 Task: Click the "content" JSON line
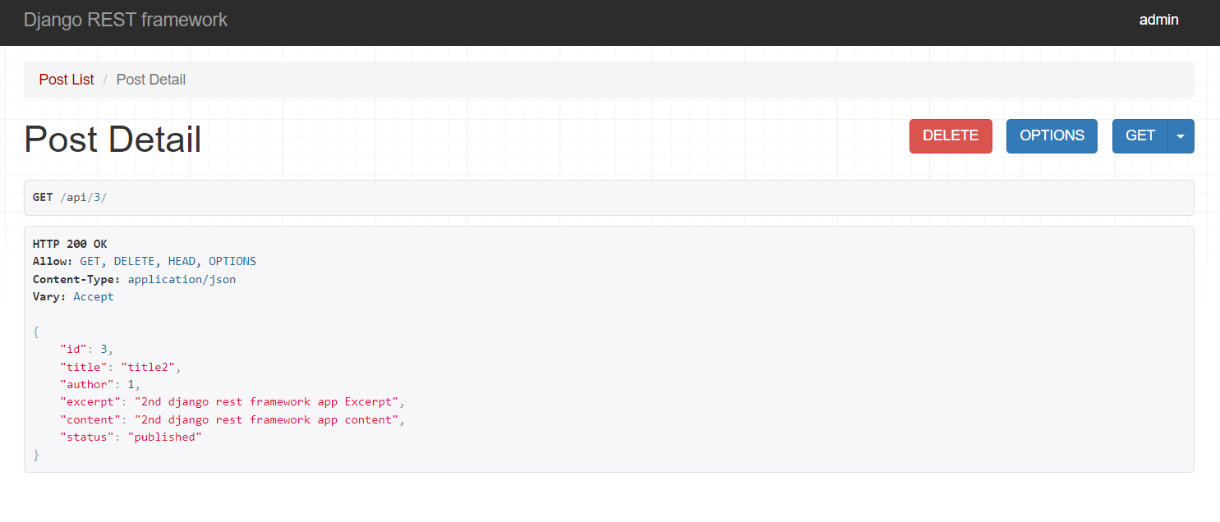[x=232, y=419]
